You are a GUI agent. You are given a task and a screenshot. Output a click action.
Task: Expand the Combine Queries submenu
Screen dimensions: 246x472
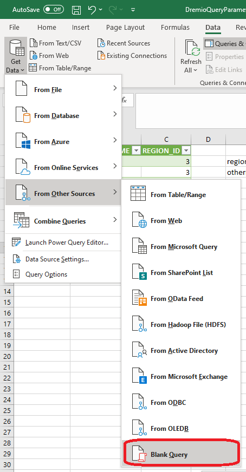(63, 221)
